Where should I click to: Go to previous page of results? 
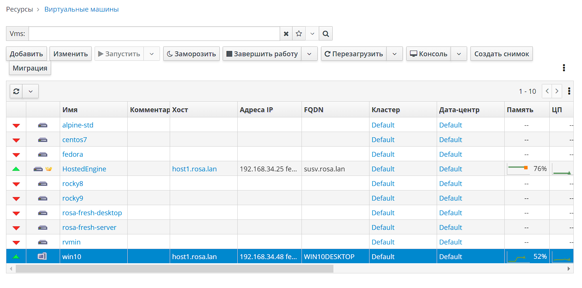[x=547, y=91]
